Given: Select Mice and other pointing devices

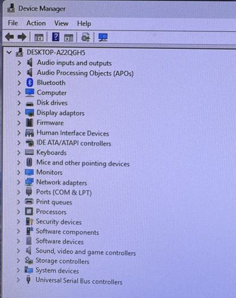Looking at the screenshot, I should coord(83,163).
